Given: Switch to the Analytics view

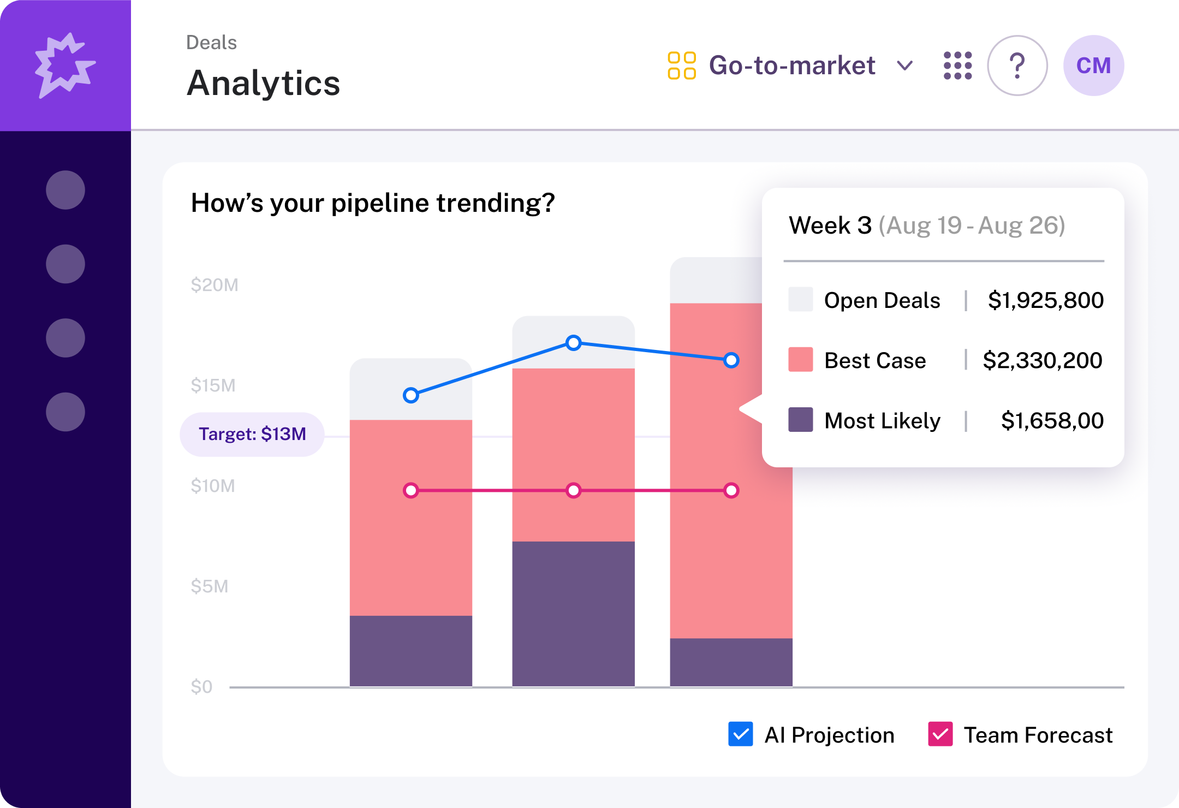Looking at the screenshot, I should click(264, 83).
